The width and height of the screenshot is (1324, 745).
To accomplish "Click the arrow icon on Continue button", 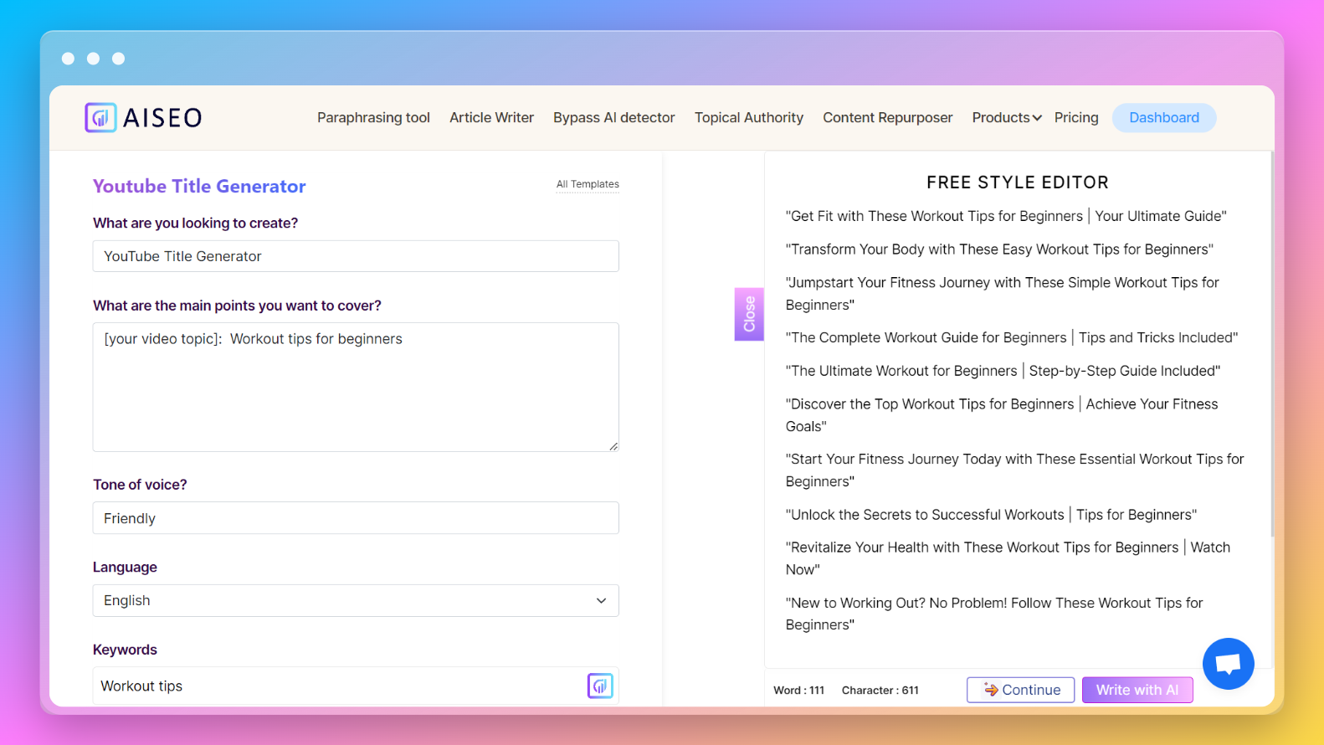I will (991, 690).
